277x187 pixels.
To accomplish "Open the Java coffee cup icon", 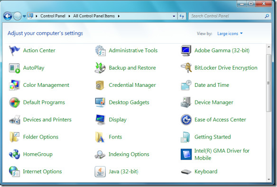I will (100, 171).
